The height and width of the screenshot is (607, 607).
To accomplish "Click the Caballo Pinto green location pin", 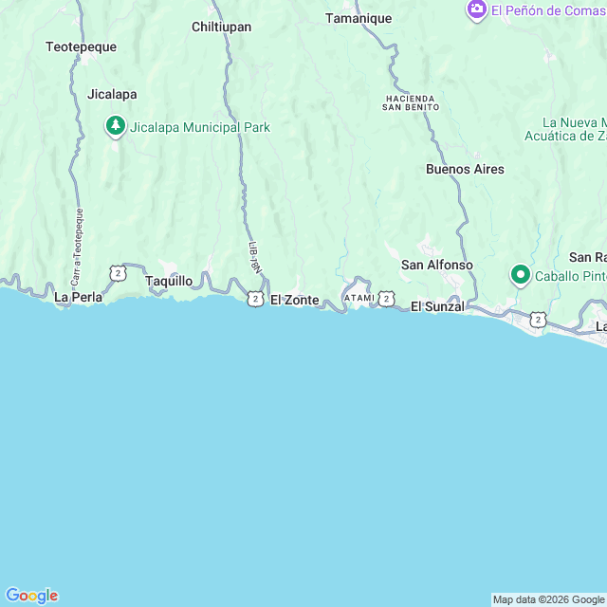I will (521, 275).
